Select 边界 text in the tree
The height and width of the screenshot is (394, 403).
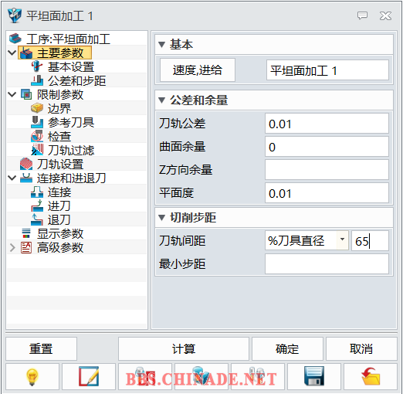tap(59, 109)
